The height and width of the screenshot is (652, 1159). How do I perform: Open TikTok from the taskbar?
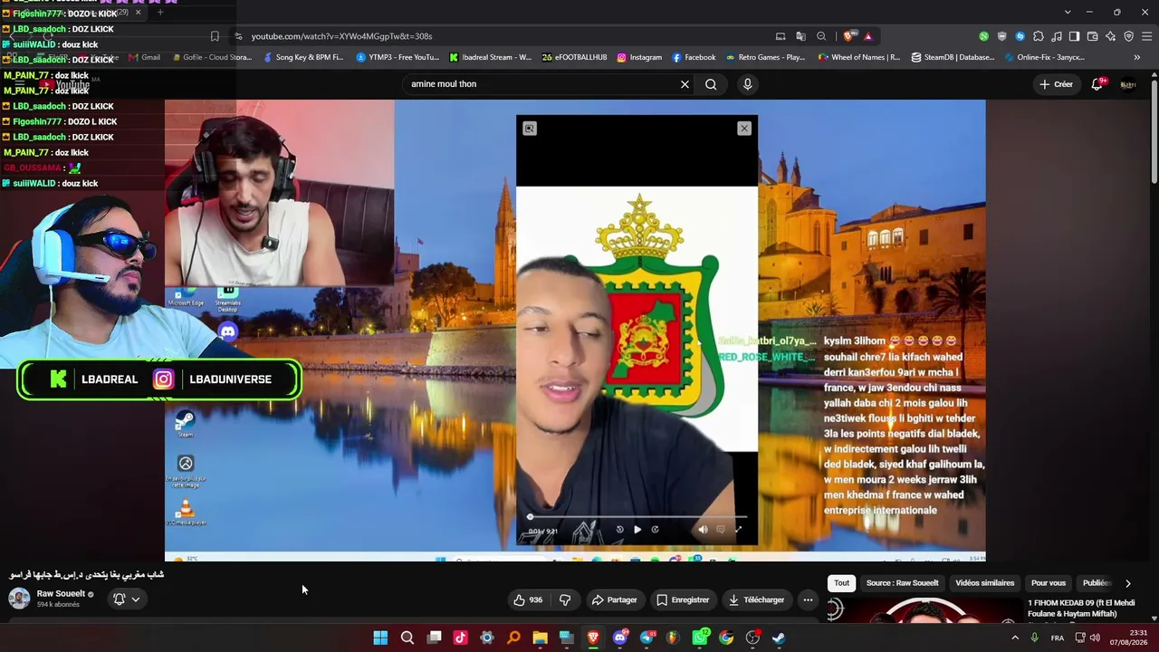pyautogui.click(x=460, y=638)
